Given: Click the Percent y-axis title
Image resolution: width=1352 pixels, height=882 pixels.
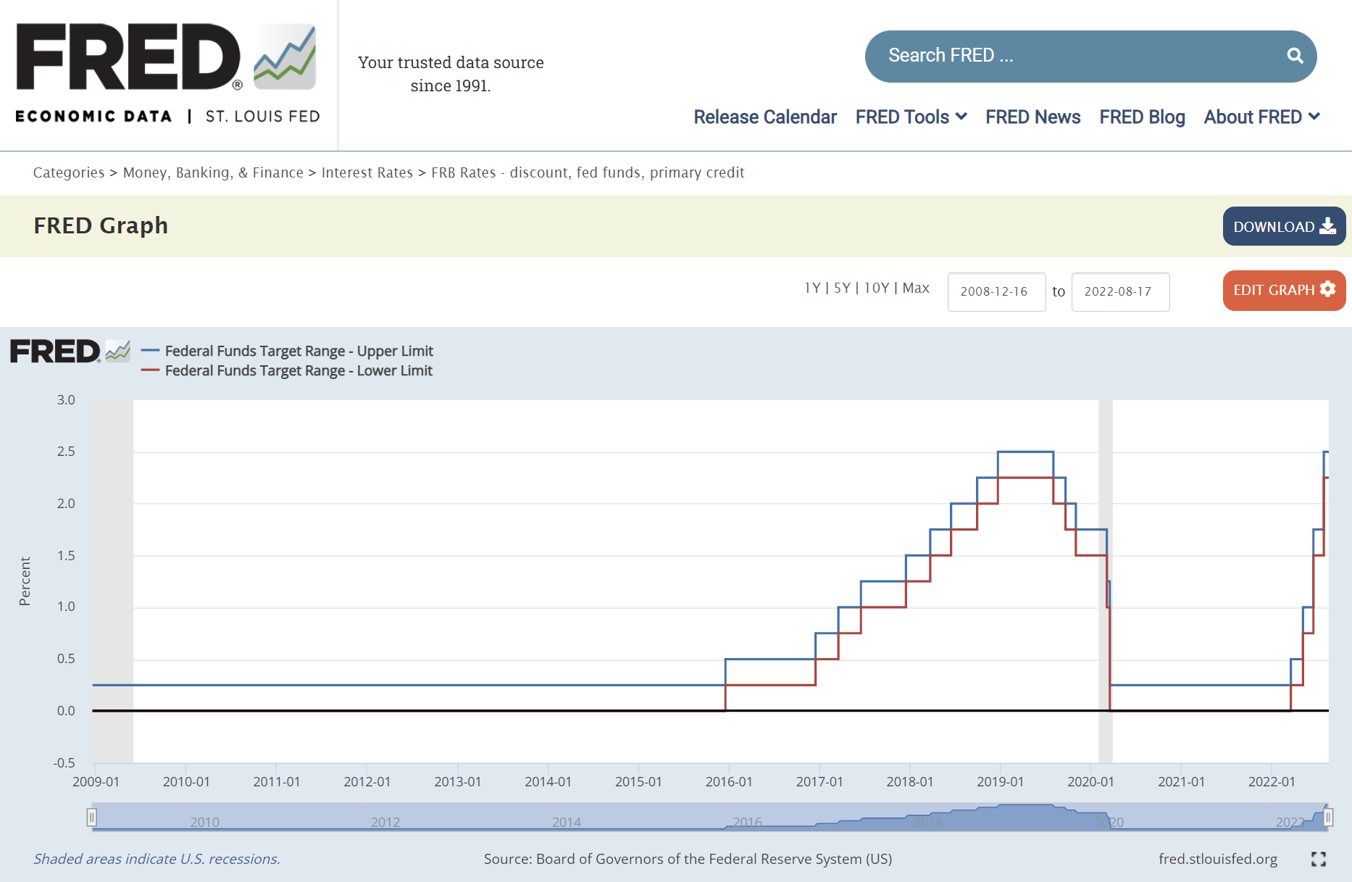Looking at the screenshot, I should point(25,581).
